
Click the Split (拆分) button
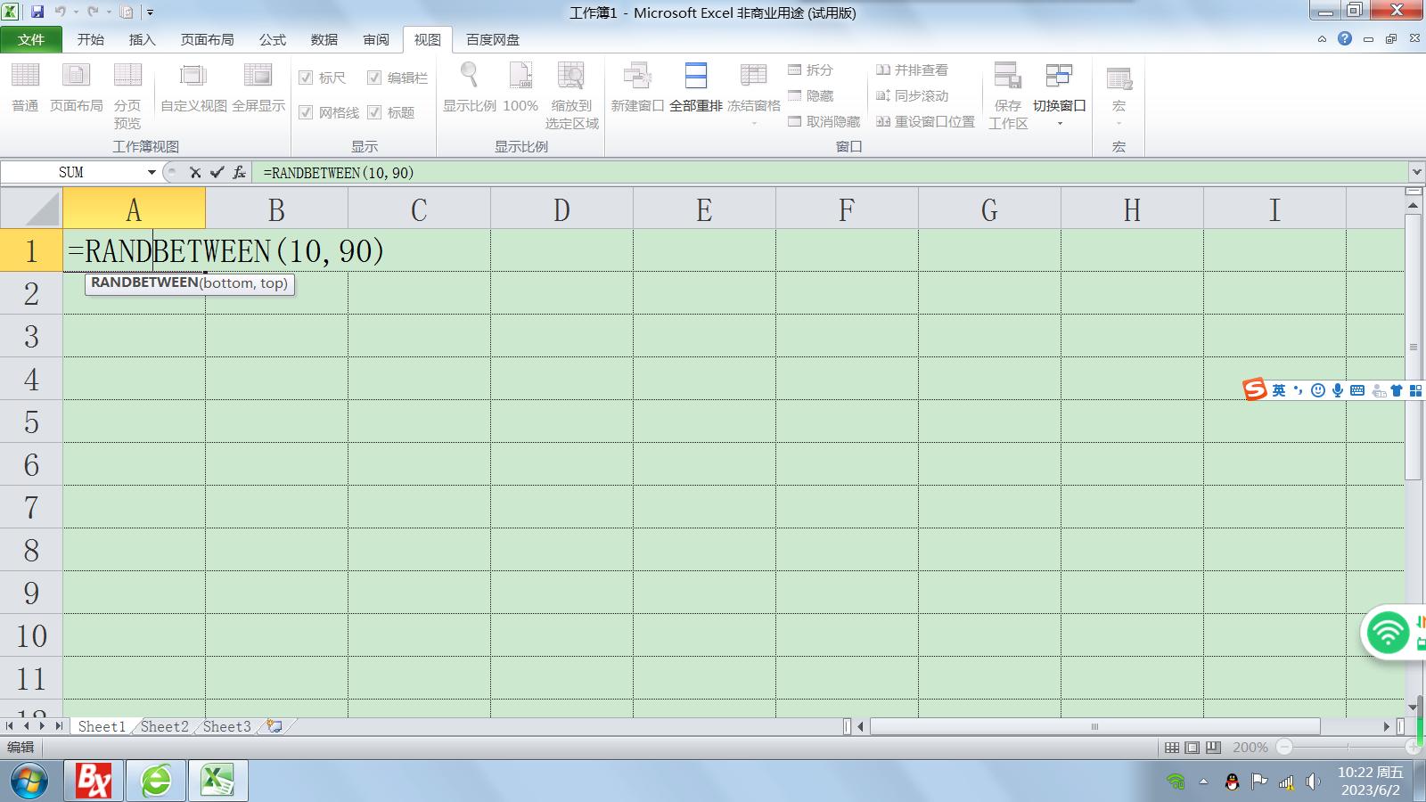(x=810, y=70)
